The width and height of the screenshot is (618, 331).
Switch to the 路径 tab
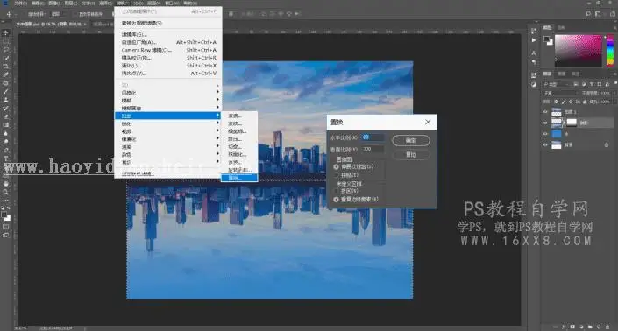click(x=575, y=74)
